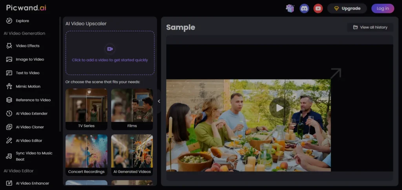Select Sync Video to Music Beat label
402x190 pixels.
[x=34, y=156]
